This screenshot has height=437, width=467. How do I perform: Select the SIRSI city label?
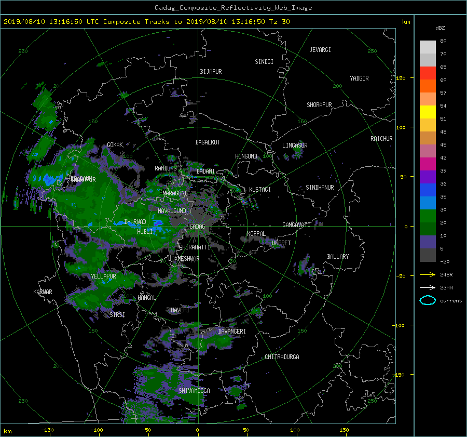pyautogui.click(x=117, y=315)
